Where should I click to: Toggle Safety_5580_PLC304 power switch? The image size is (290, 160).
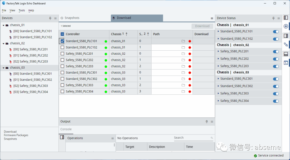click(276, 101)
